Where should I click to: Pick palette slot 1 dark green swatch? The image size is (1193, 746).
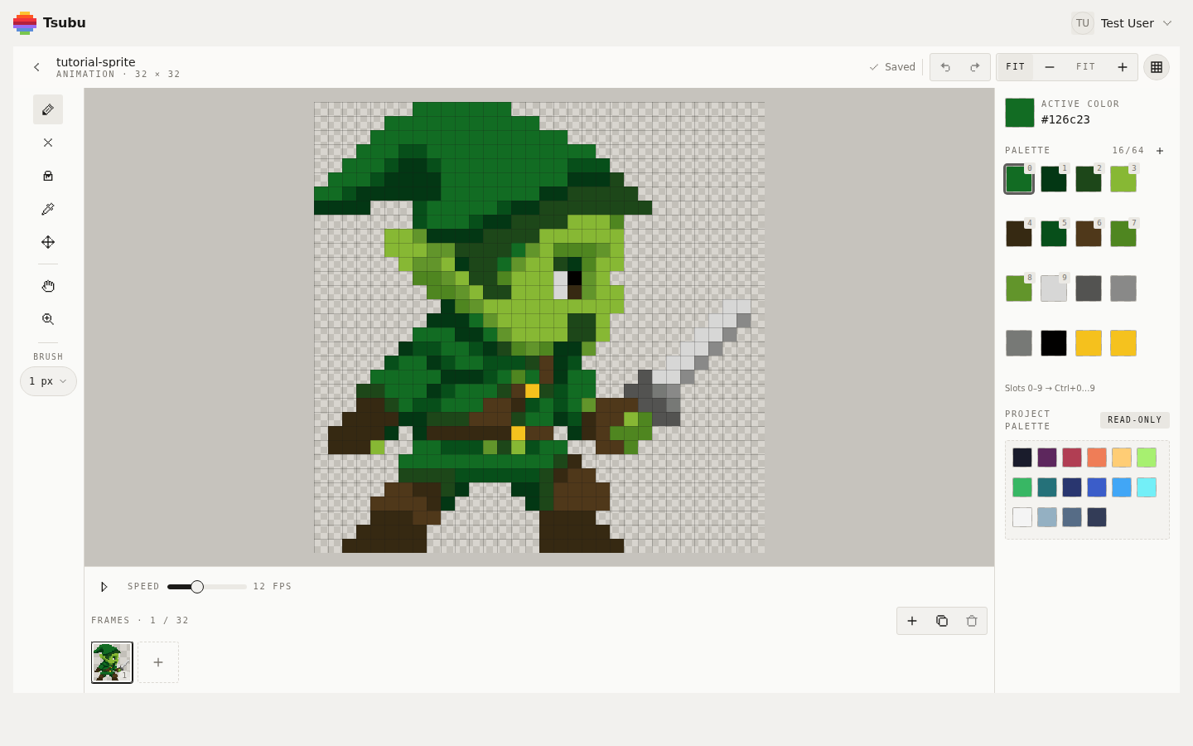click(x=1054, y=179)
